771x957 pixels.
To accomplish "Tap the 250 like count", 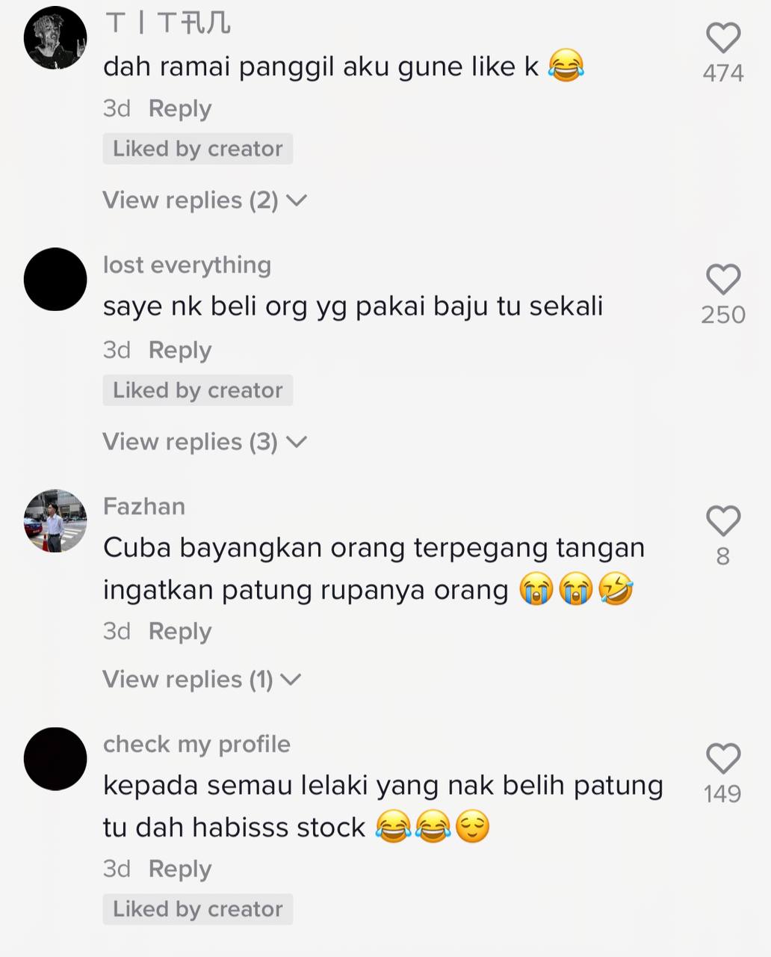I will 723,315.
